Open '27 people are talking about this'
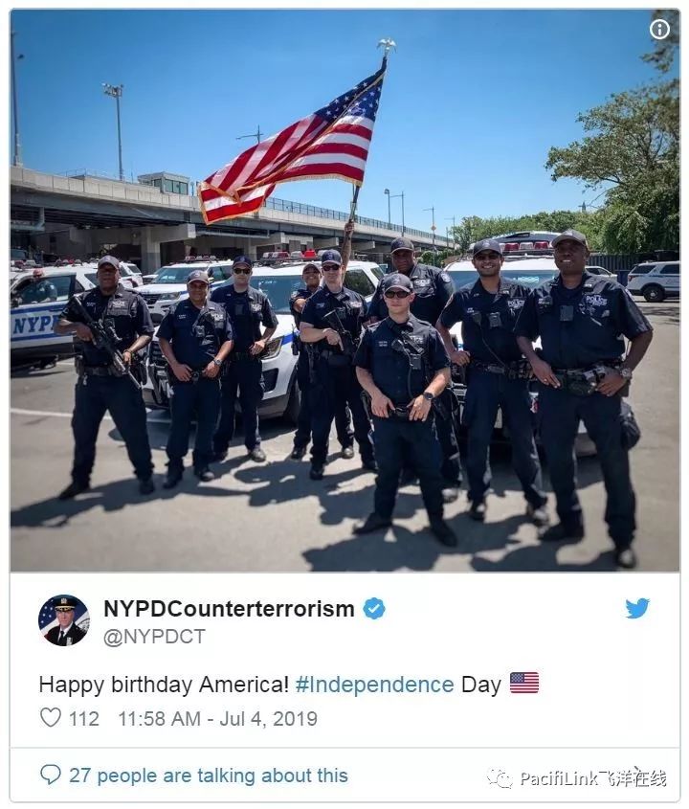 tap(209, 775)
